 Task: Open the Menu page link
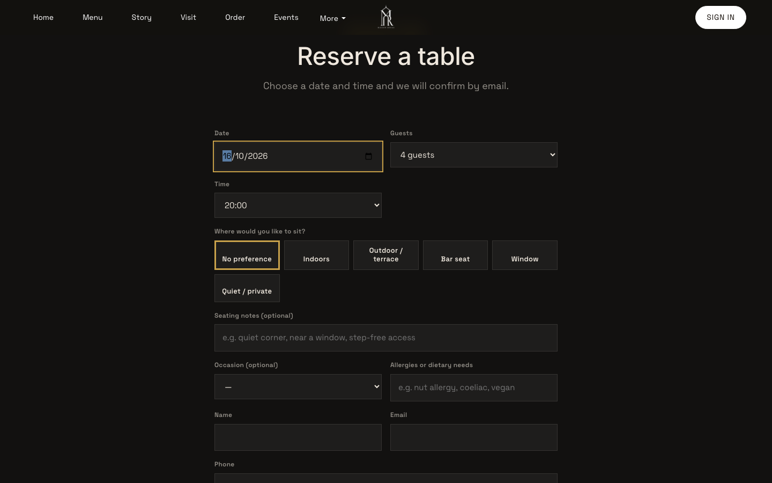[x=93, y=17]
